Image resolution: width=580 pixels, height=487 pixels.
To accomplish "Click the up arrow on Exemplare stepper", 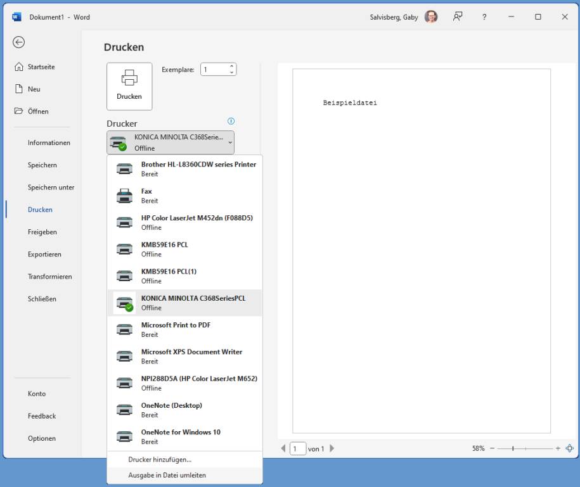I will pos(231,66).
